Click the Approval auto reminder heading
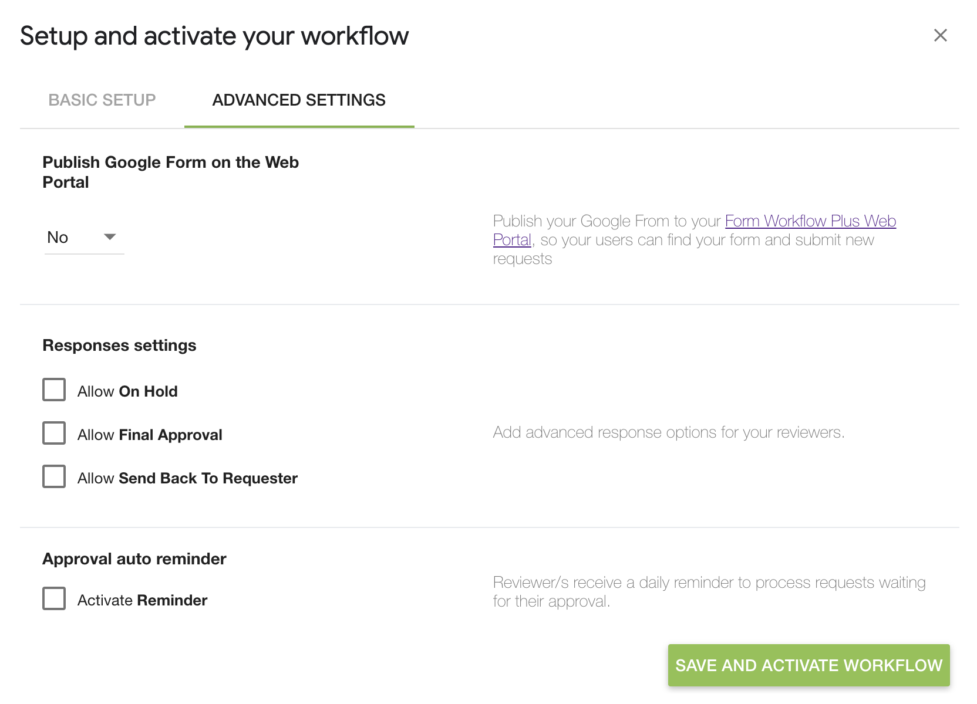 [133, 559]
